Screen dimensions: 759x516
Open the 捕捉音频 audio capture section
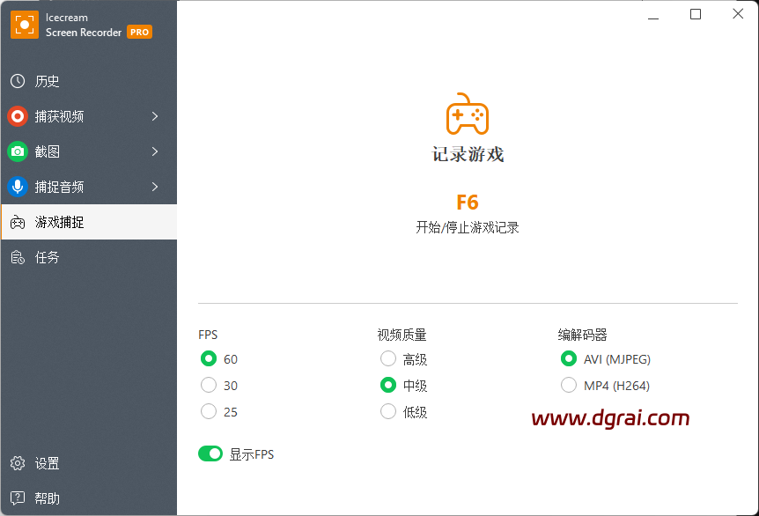(89, 187)
